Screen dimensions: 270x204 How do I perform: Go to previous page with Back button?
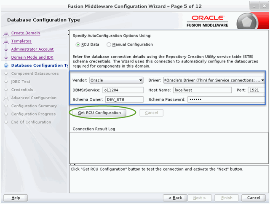point(175,198)
